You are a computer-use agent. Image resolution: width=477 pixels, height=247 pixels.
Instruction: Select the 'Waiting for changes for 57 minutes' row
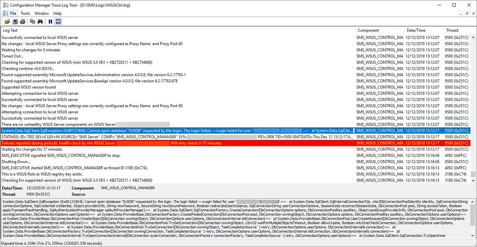[x=235, y=149]
